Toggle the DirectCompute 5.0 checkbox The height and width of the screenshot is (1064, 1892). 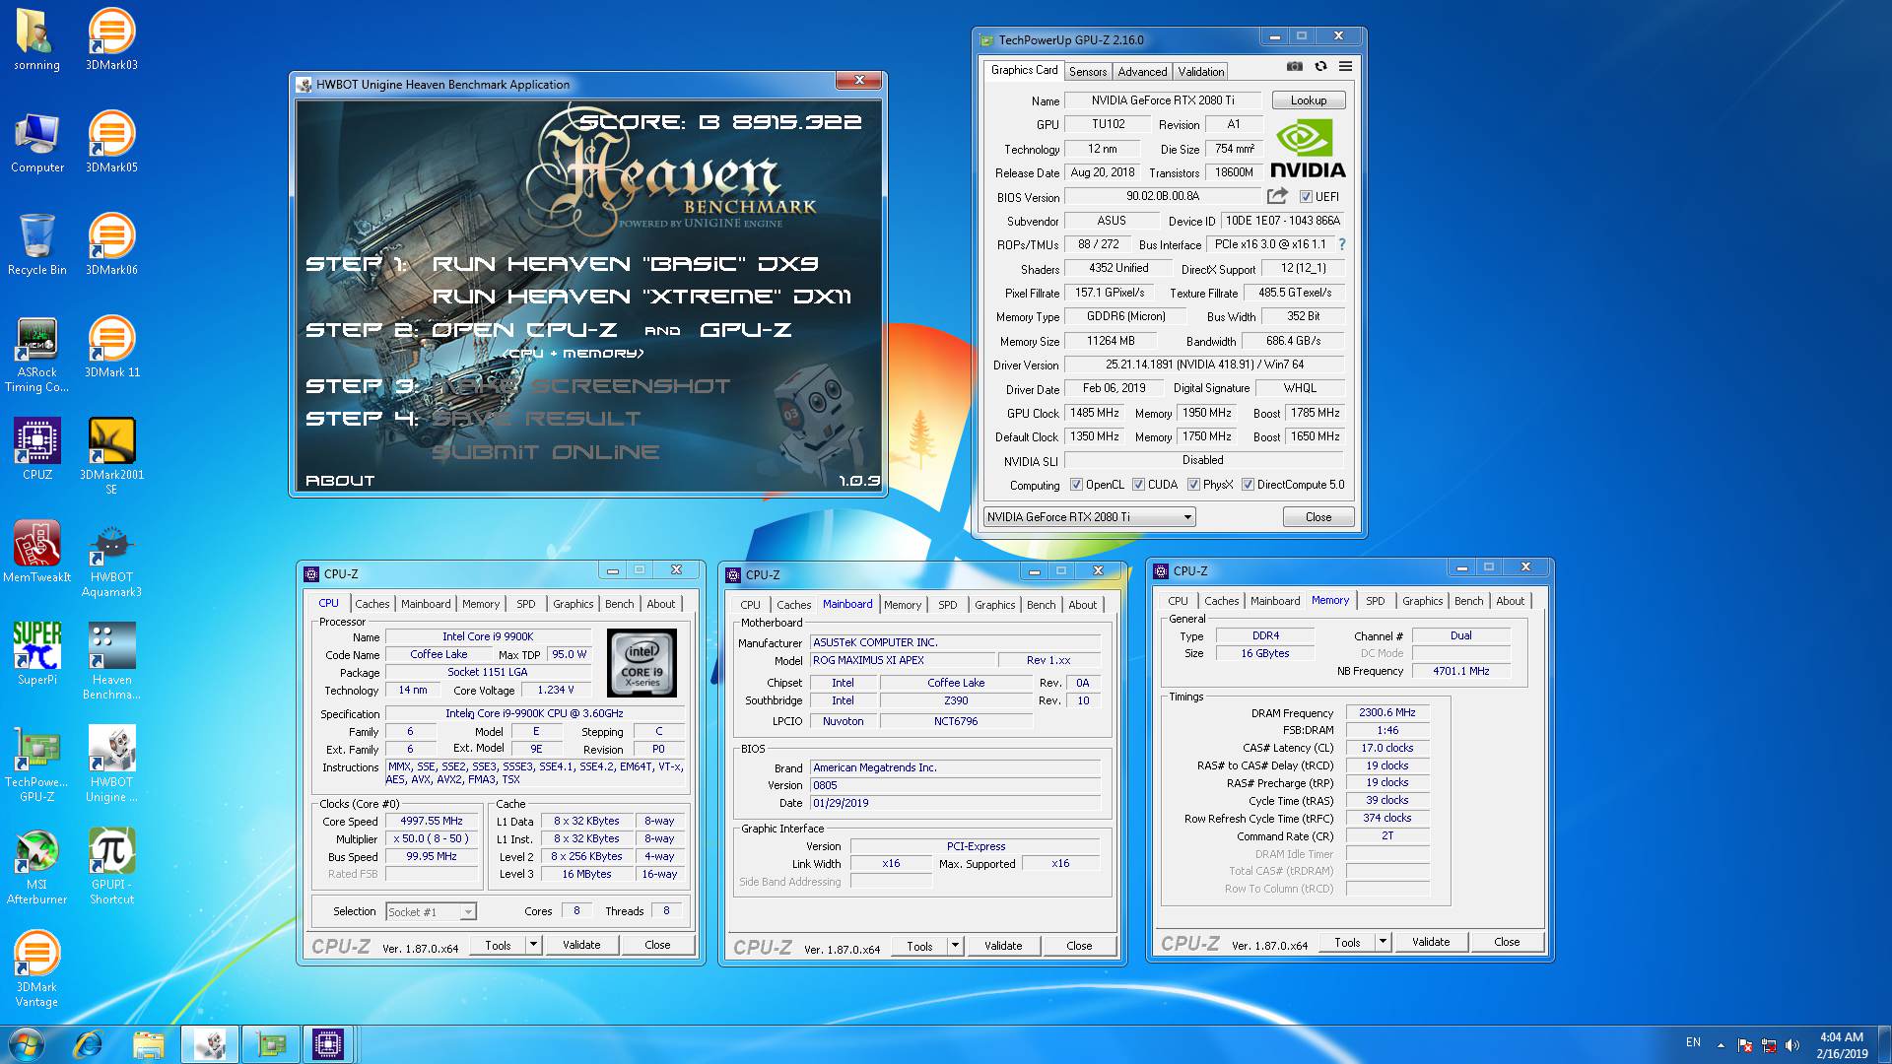point(1248,485)
